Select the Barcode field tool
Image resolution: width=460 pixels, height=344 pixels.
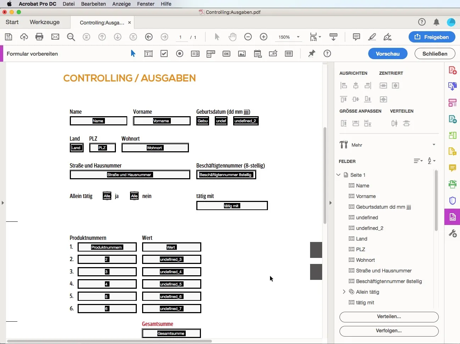pyautogui.click(x=289, y=53)
